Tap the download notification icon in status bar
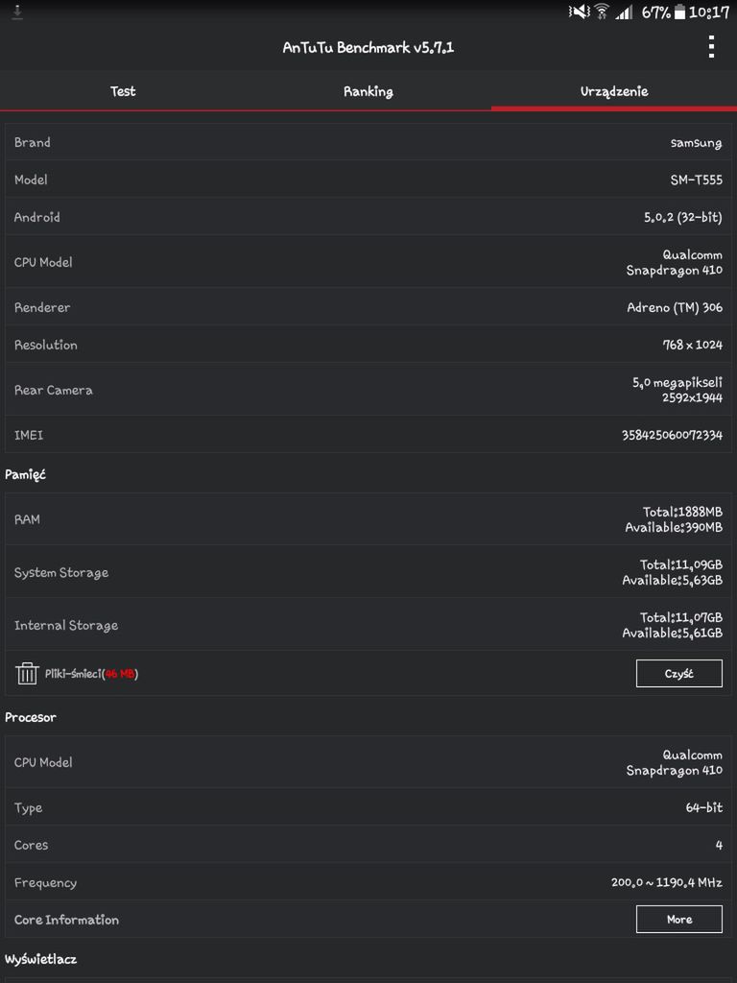 click(17, 12)
